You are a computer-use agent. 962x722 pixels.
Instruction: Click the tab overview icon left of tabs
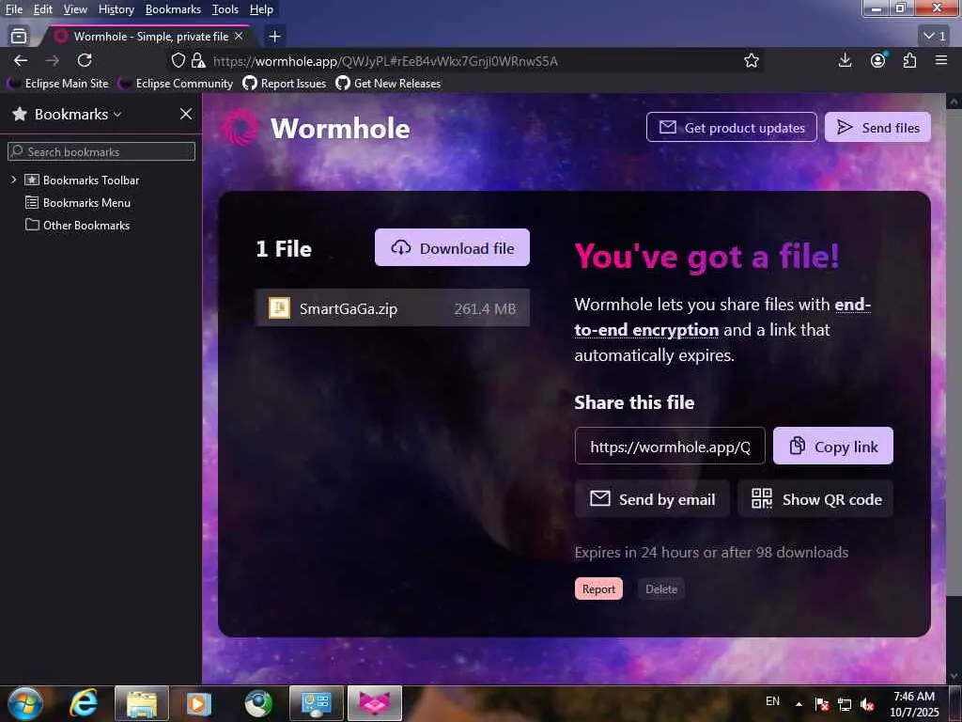(x=19, y=37)
